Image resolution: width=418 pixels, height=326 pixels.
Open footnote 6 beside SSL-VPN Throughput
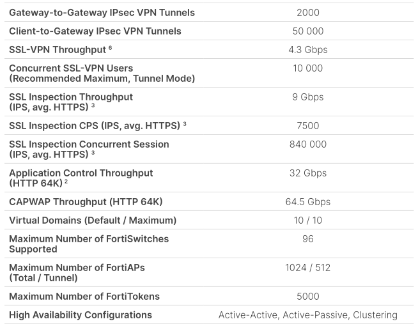click(109, 49)
